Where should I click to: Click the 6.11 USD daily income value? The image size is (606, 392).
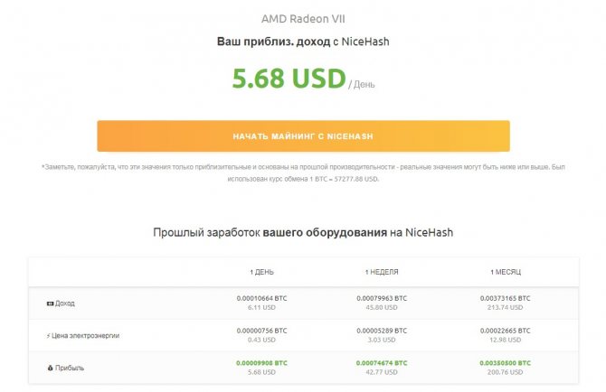click(261, 307)
